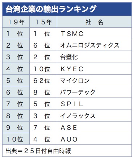Click the イノラックス company name
Viewport: 134px width, 159px height.
point(78,116)
